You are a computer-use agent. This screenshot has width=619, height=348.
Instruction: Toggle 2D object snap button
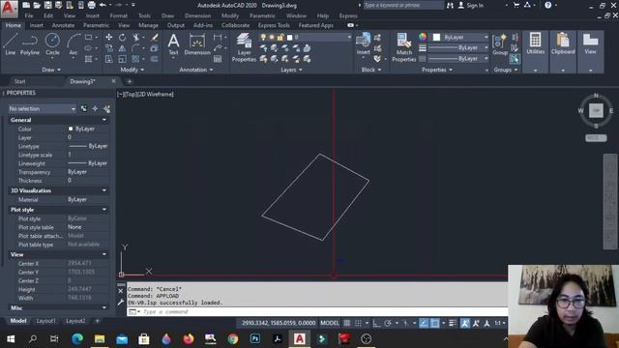(x=434, y=323)
